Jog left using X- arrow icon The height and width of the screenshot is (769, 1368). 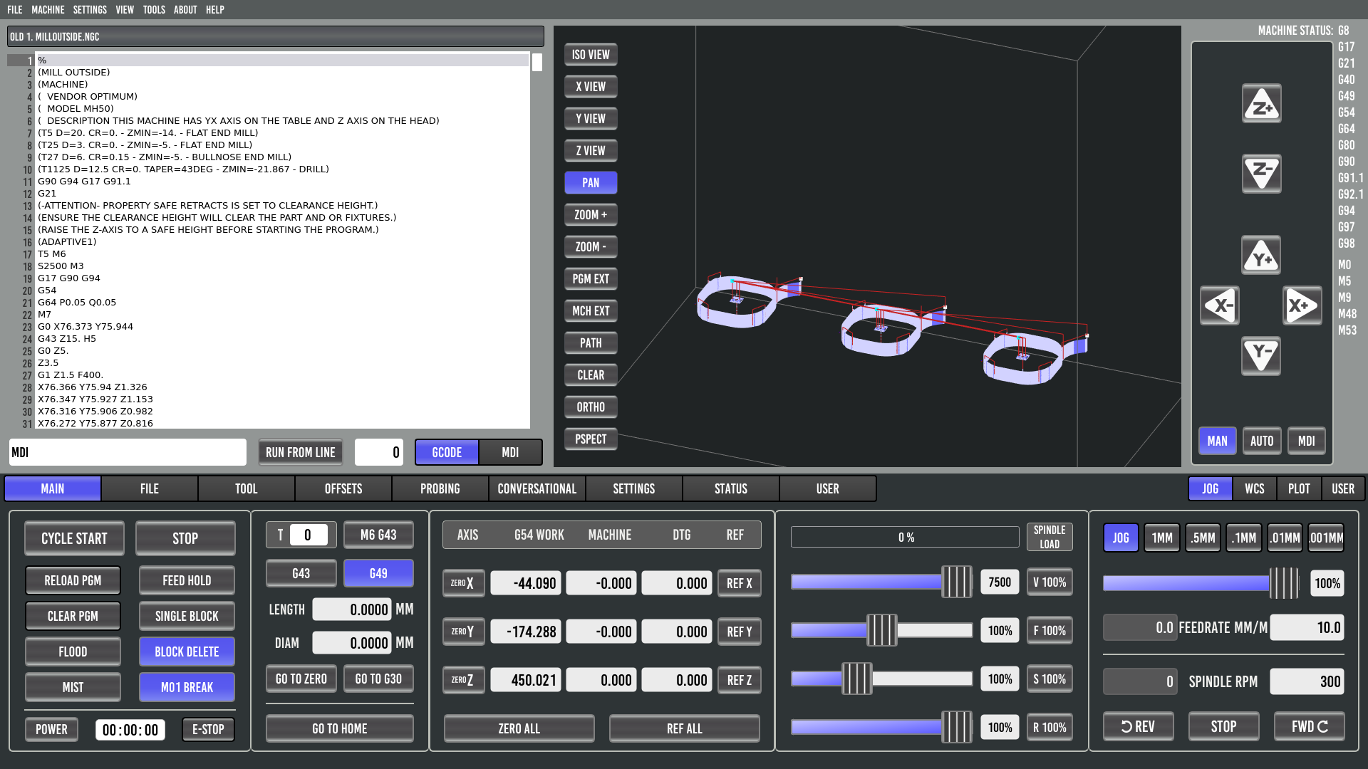tap(1219, 306)
